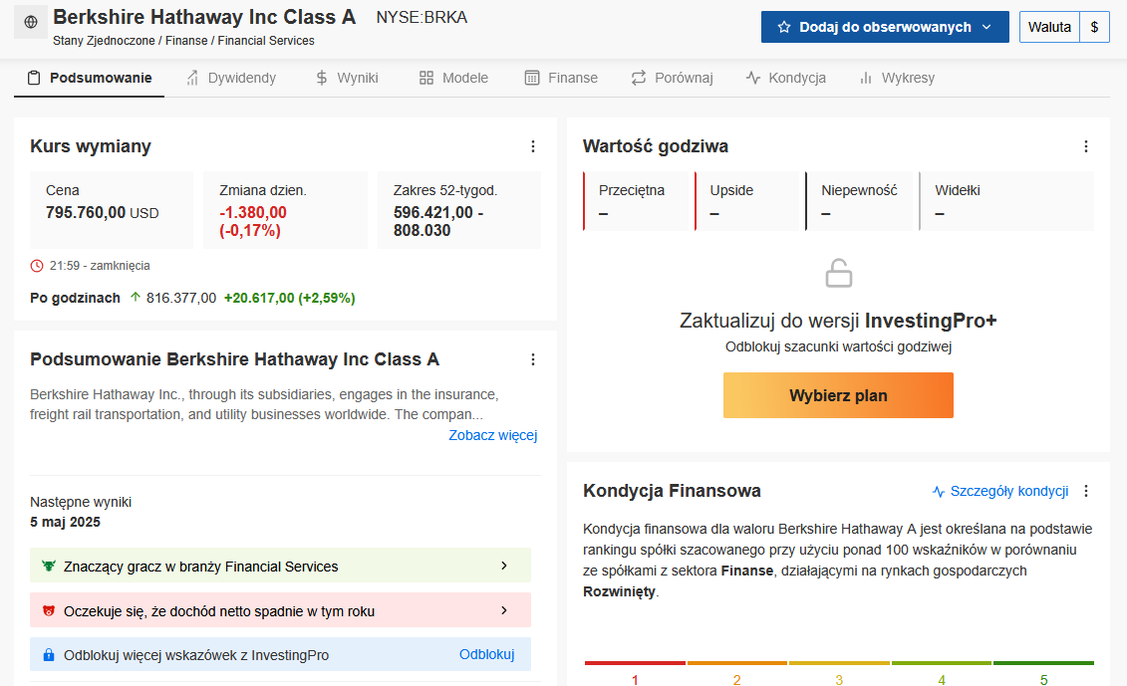1127x686 pixels.
Task: Open the Waluta currency selector
Action: tap(1064, 27)
